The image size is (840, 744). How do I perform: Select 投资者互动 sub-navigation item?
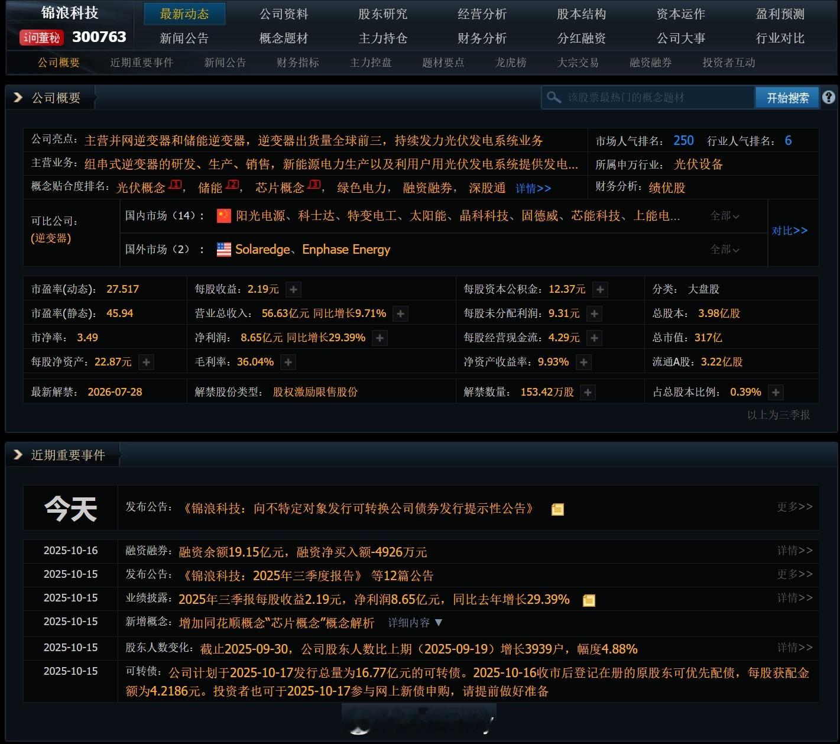[729, 63]
